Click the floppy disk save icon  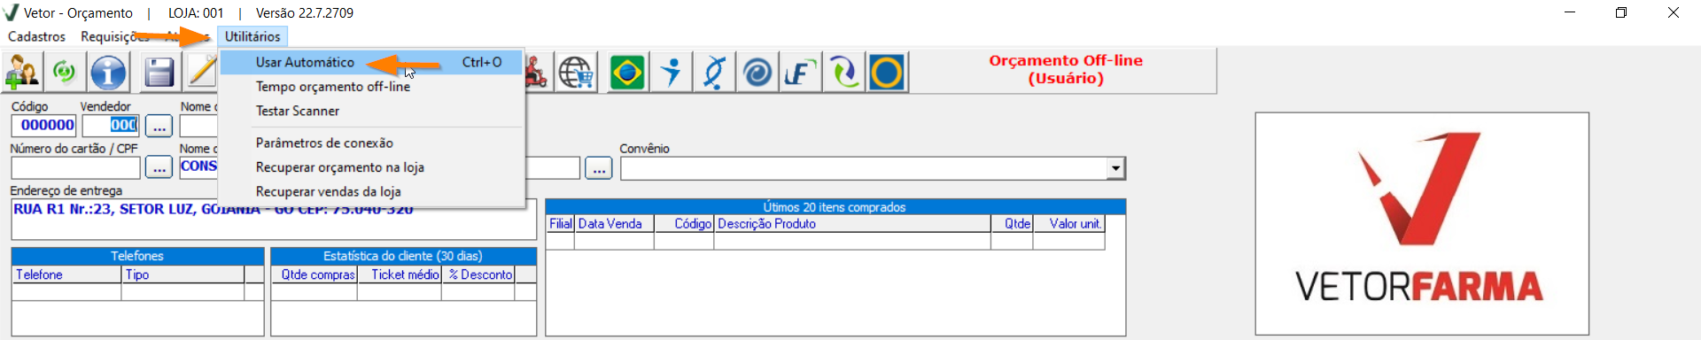(159, 72)
